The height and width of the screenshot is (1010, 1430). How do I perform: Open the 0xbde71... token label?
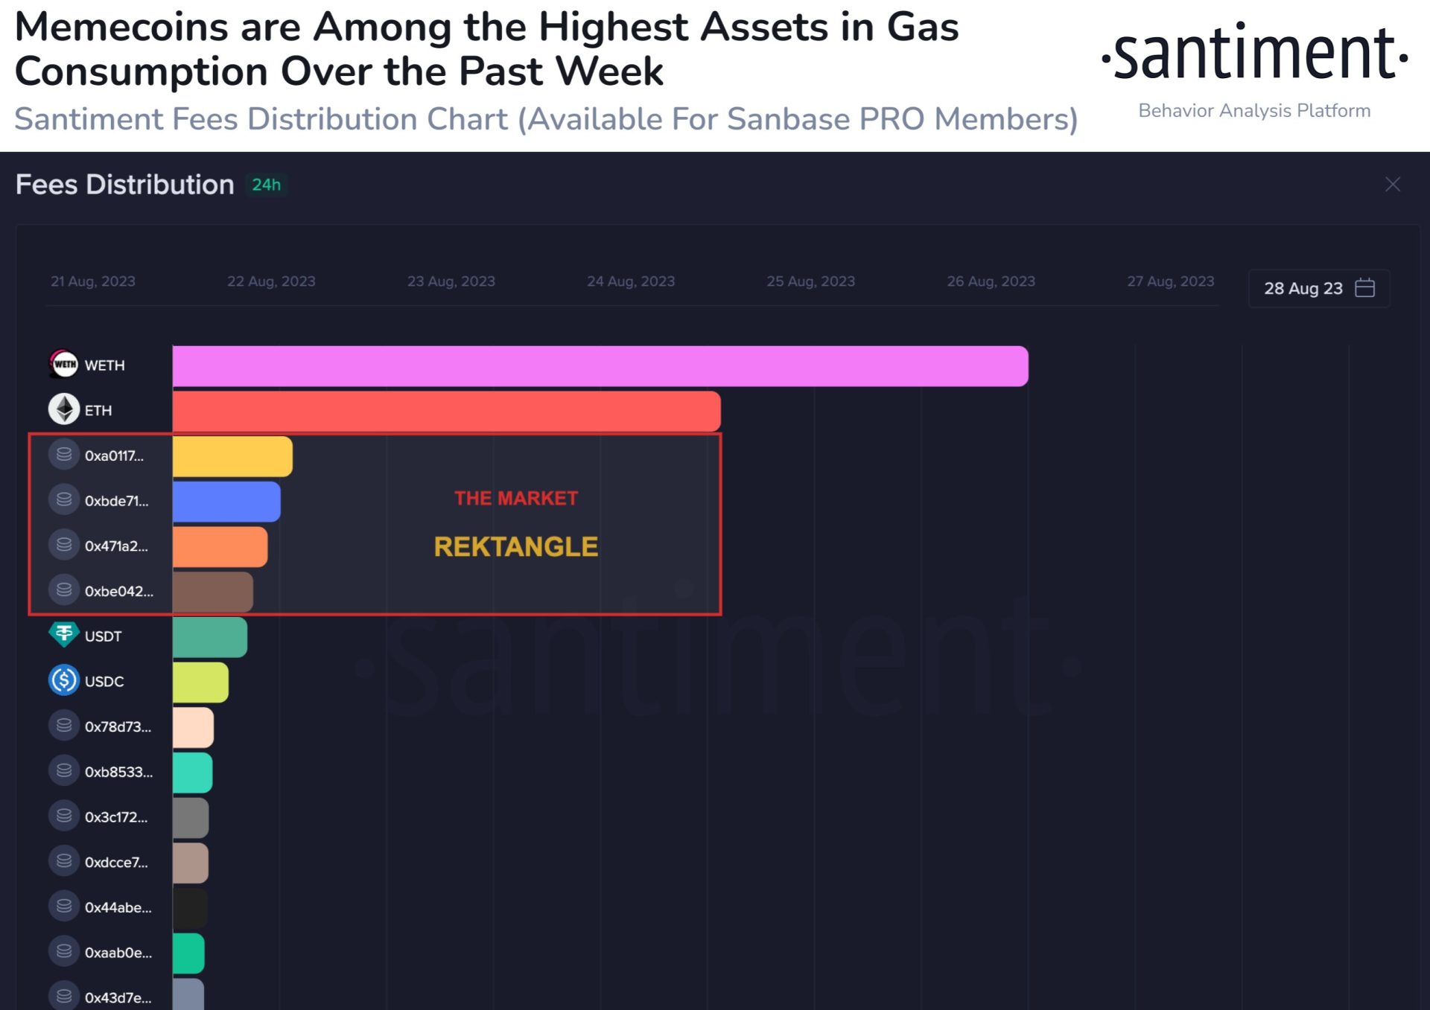(116, 501)
